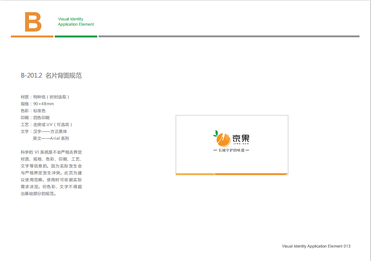Click the 英文——Arial 系列 font line
This screenshot has width=371, height=261.
(51, 138)
